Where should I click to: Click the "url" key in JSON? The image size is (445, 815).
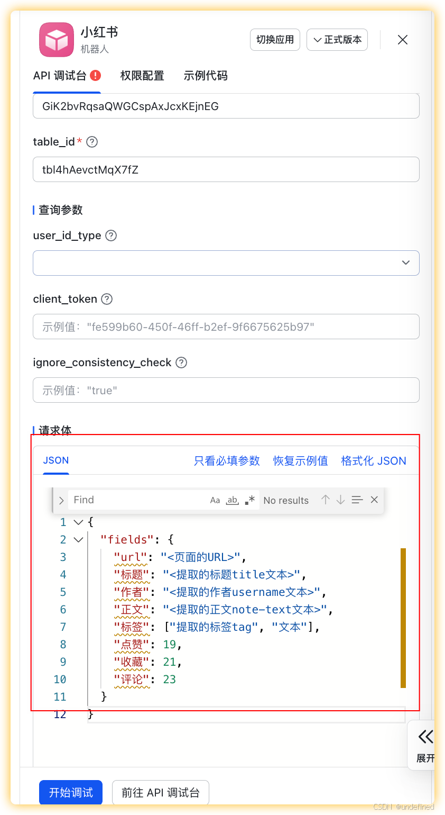coord(131,557)
